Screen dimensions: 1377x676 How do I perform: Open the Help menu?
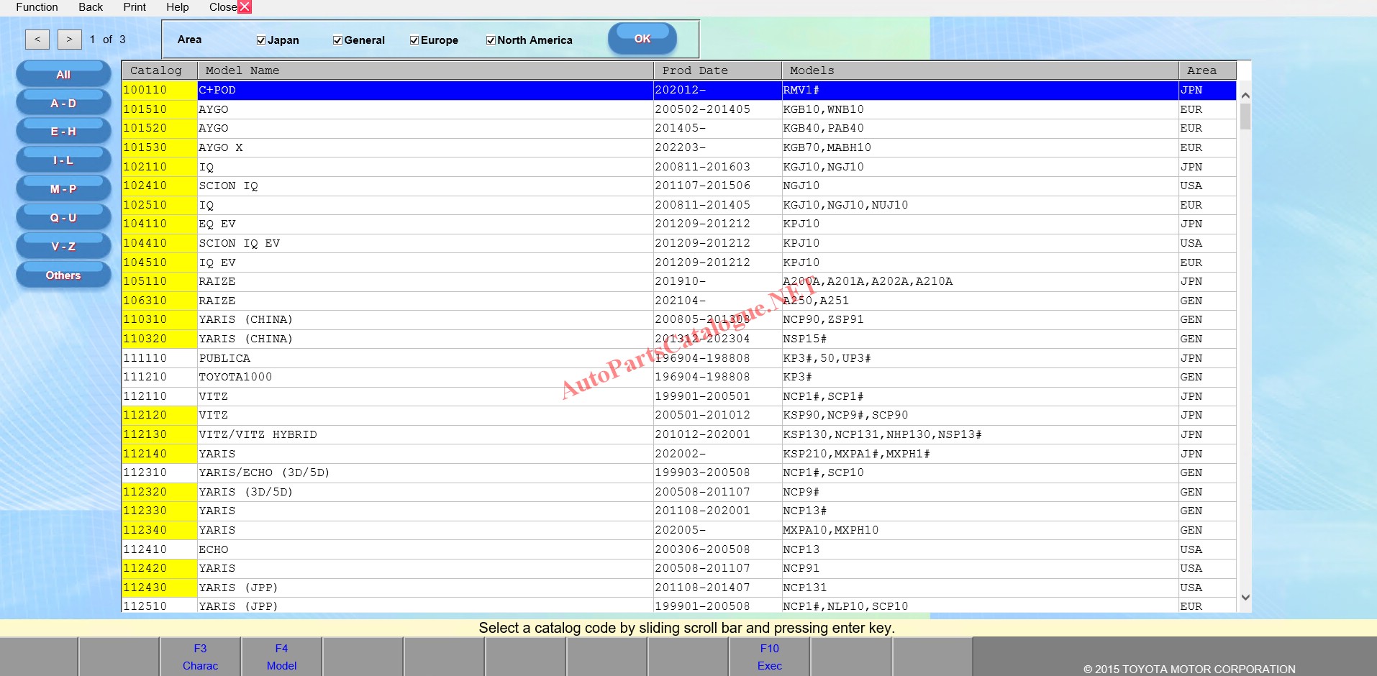[177, 7]
